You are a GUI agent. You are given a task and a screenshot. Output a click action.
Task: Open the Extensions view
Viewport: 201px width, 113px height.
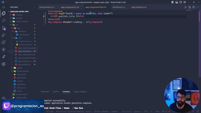3,42
